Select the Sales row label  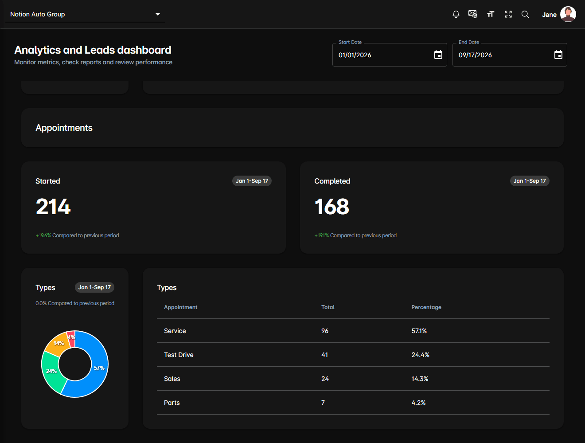pyautogui.click(x=172, y=379)
